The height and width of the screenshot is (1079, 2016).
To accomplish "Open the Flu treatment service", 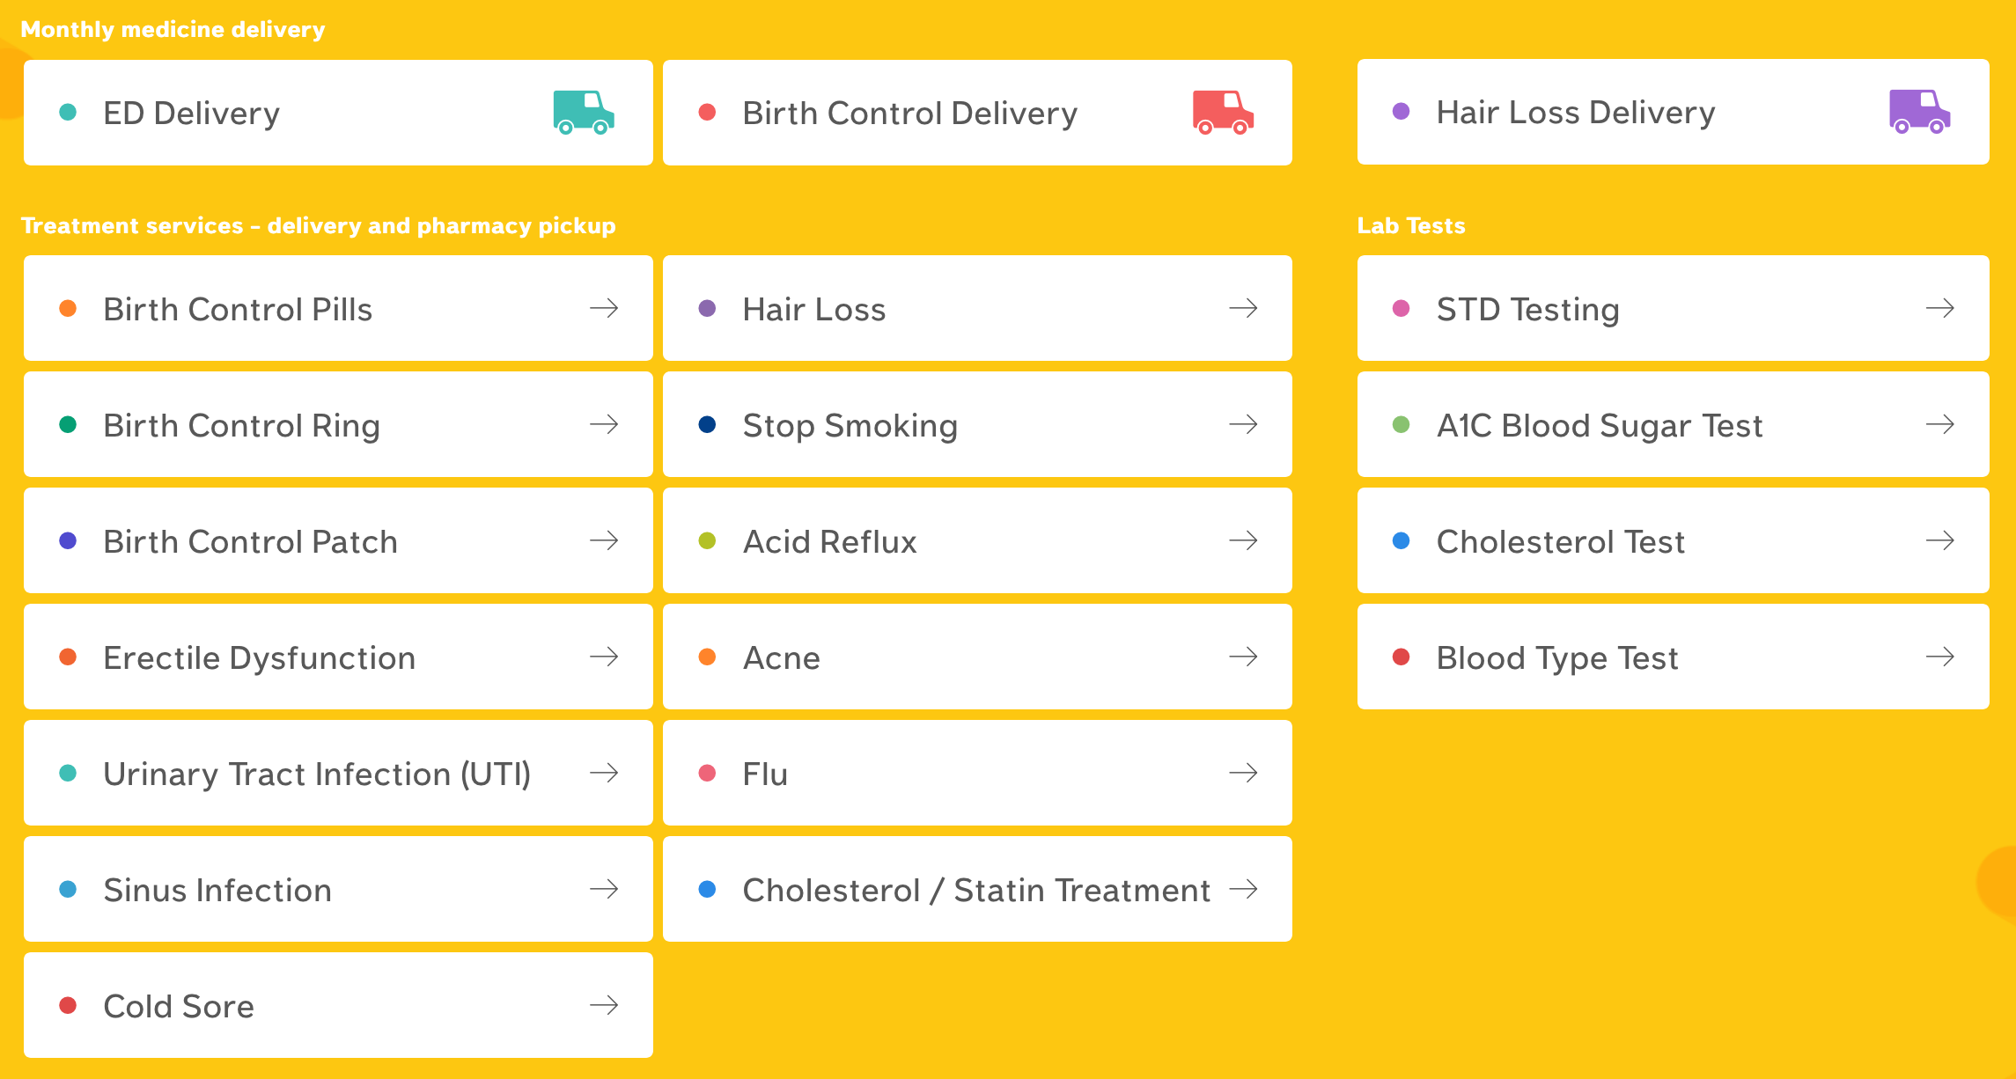I will click(977, 773).
